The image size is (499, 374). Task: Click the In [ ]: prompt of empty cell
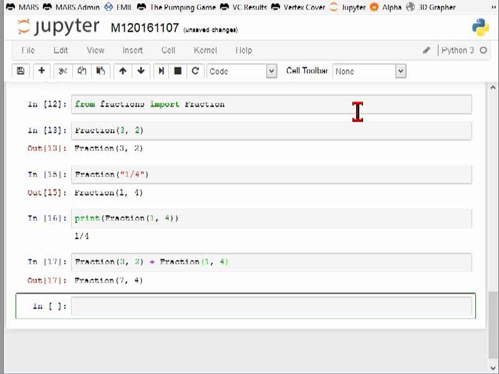pyautogui.click(x=50, y=306)
